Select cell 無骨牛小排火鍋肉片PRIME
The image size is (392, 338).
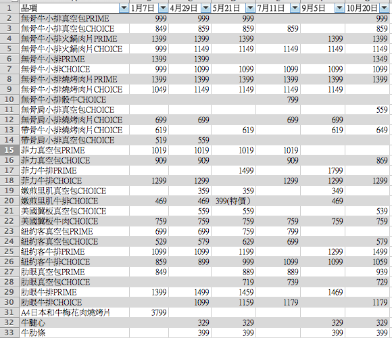[74, 39]
